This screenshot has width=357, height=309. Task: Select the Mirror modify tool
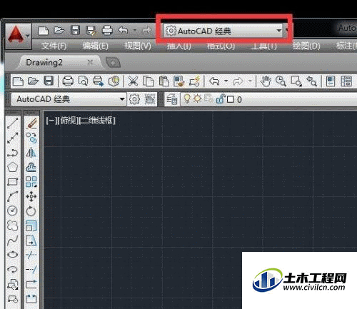[x=31, y=153]
